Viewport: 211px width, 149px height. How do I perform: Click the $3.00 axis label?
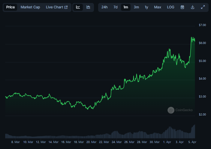click(202, 97)
